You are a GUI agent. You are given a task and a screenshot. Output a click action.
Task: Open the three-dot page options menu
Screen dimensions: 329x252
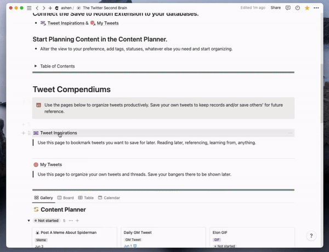316,8
